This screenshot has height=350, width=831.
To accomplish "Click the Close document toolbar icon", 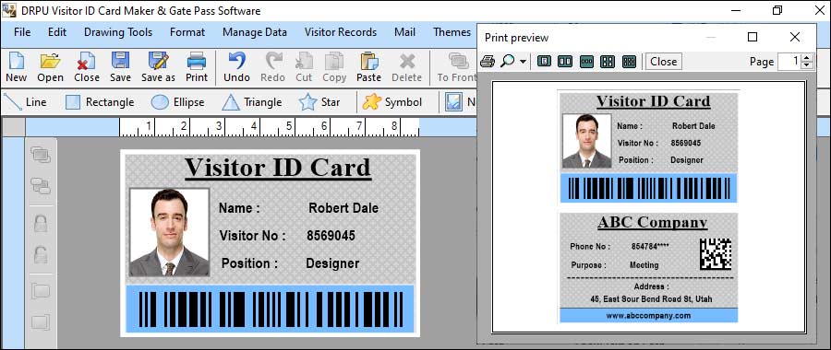I will 86,62.
